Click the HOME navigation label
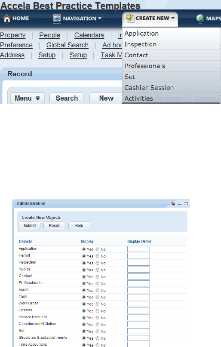Viewport: 221px width, 347px height. pos(21,18)
